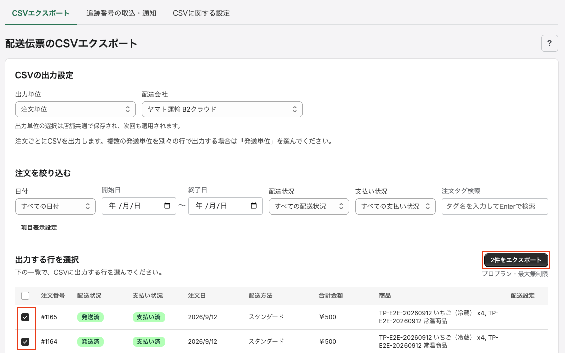Click the 支払い状況 table column header
This screenshot has height=353, width=565.
tap(148, 296)
